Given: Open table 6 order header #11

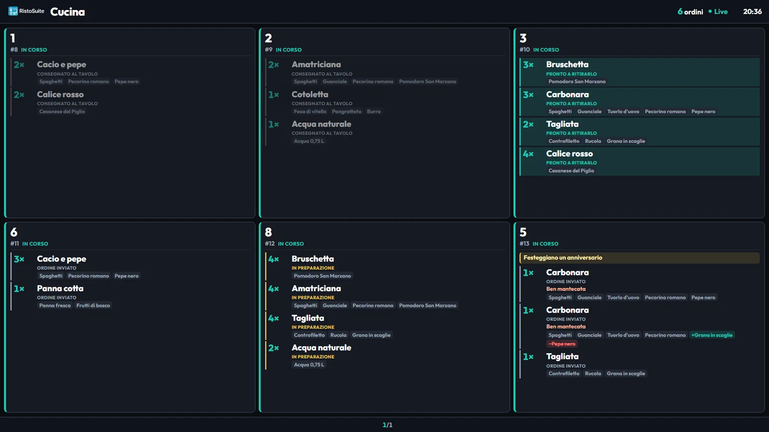Looking at the screenshot, I should pos(131,237).
